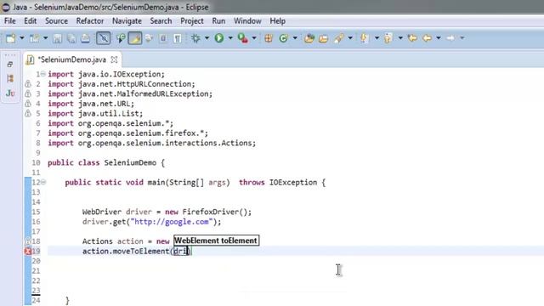The width and height of the screenshot is (544, 306).
Task: Open the Window menu
Action: click(x=247, y=20)
